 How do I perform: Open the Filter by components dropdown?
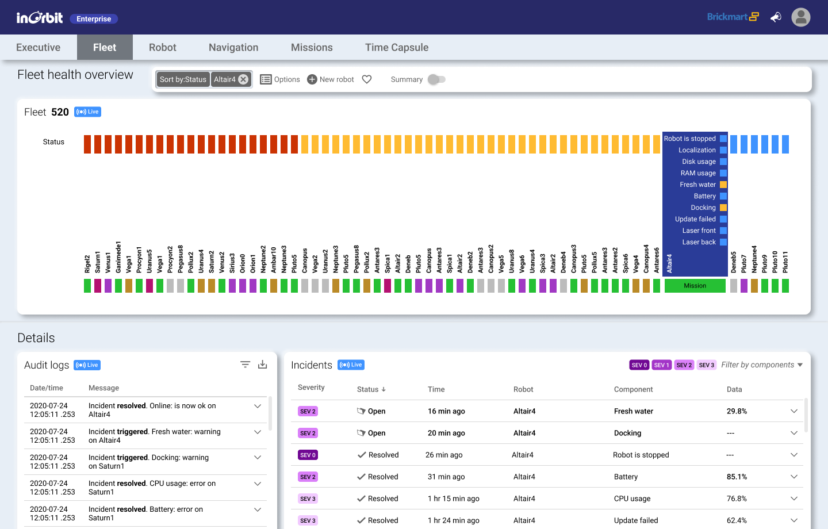tap(762, 365)
